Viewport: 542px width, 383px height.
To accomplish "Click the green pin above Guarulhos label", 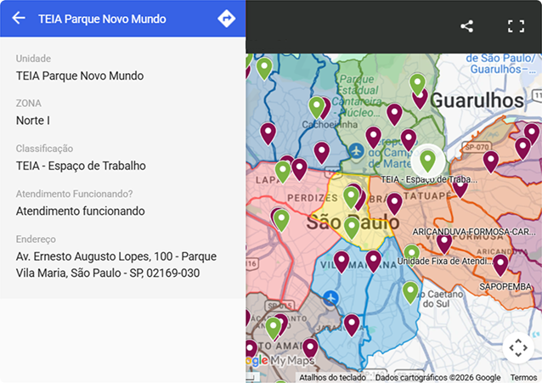I will coord(417,84).
